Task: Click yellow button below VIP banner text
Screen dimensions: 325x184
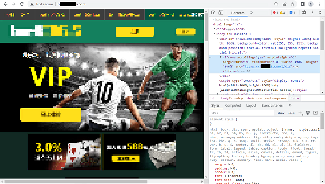Action: pyautogui.click(x=51, y=114)
